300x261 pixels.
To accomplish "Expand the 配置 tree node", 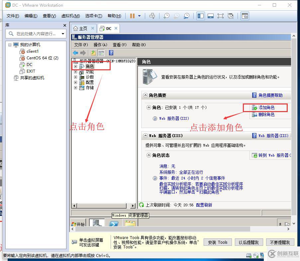I will point(75,83).
